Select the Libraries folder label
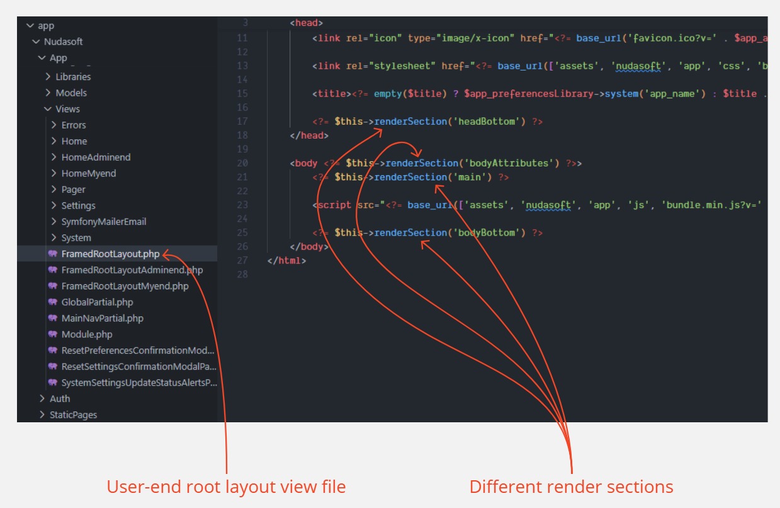Viewport: 780px width, 508px height. [x=73, y=77]
